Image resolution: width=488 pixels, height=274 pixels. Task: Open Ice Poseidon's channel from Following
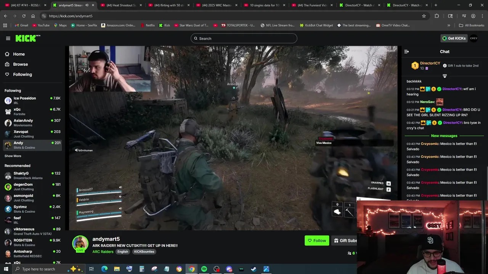click(32, 100)
